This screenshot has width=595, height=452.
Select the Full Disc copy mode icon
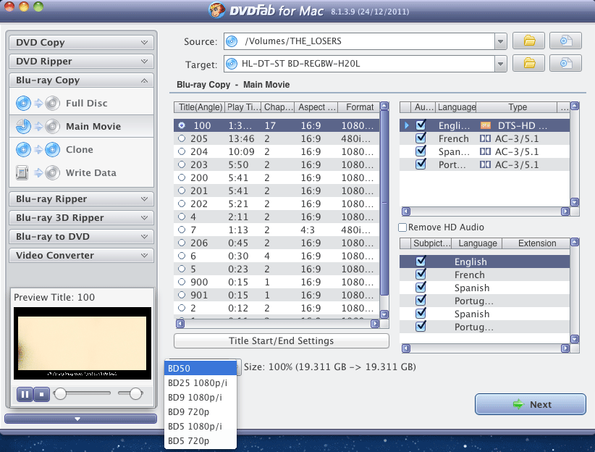pyautogui.click(x=25, y=103)
